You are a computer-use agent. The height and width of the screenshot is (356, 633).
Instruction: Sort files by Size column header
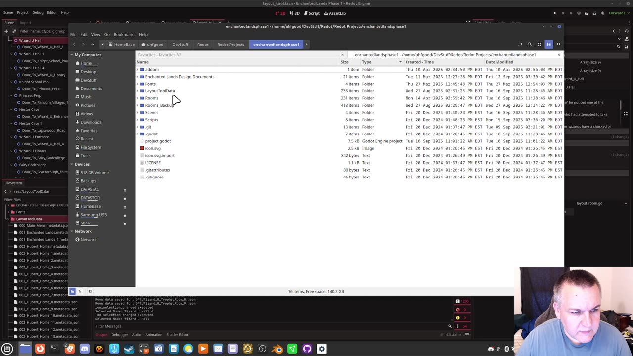(344, 62)
